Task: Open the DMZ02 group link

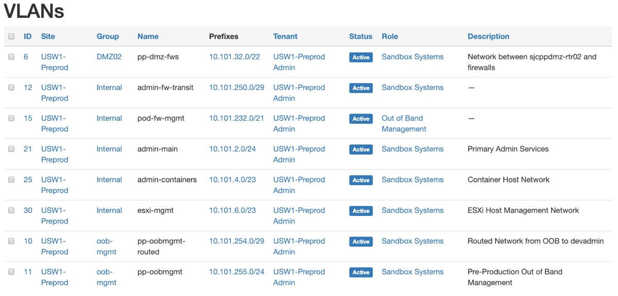Action: click(x=109, y=57)
